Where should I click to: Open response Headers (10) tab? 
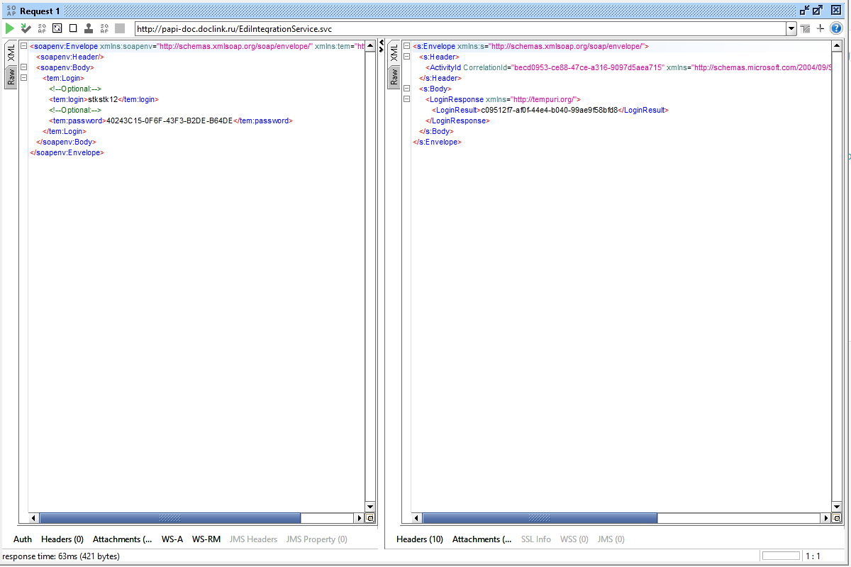tap(420, 539)
